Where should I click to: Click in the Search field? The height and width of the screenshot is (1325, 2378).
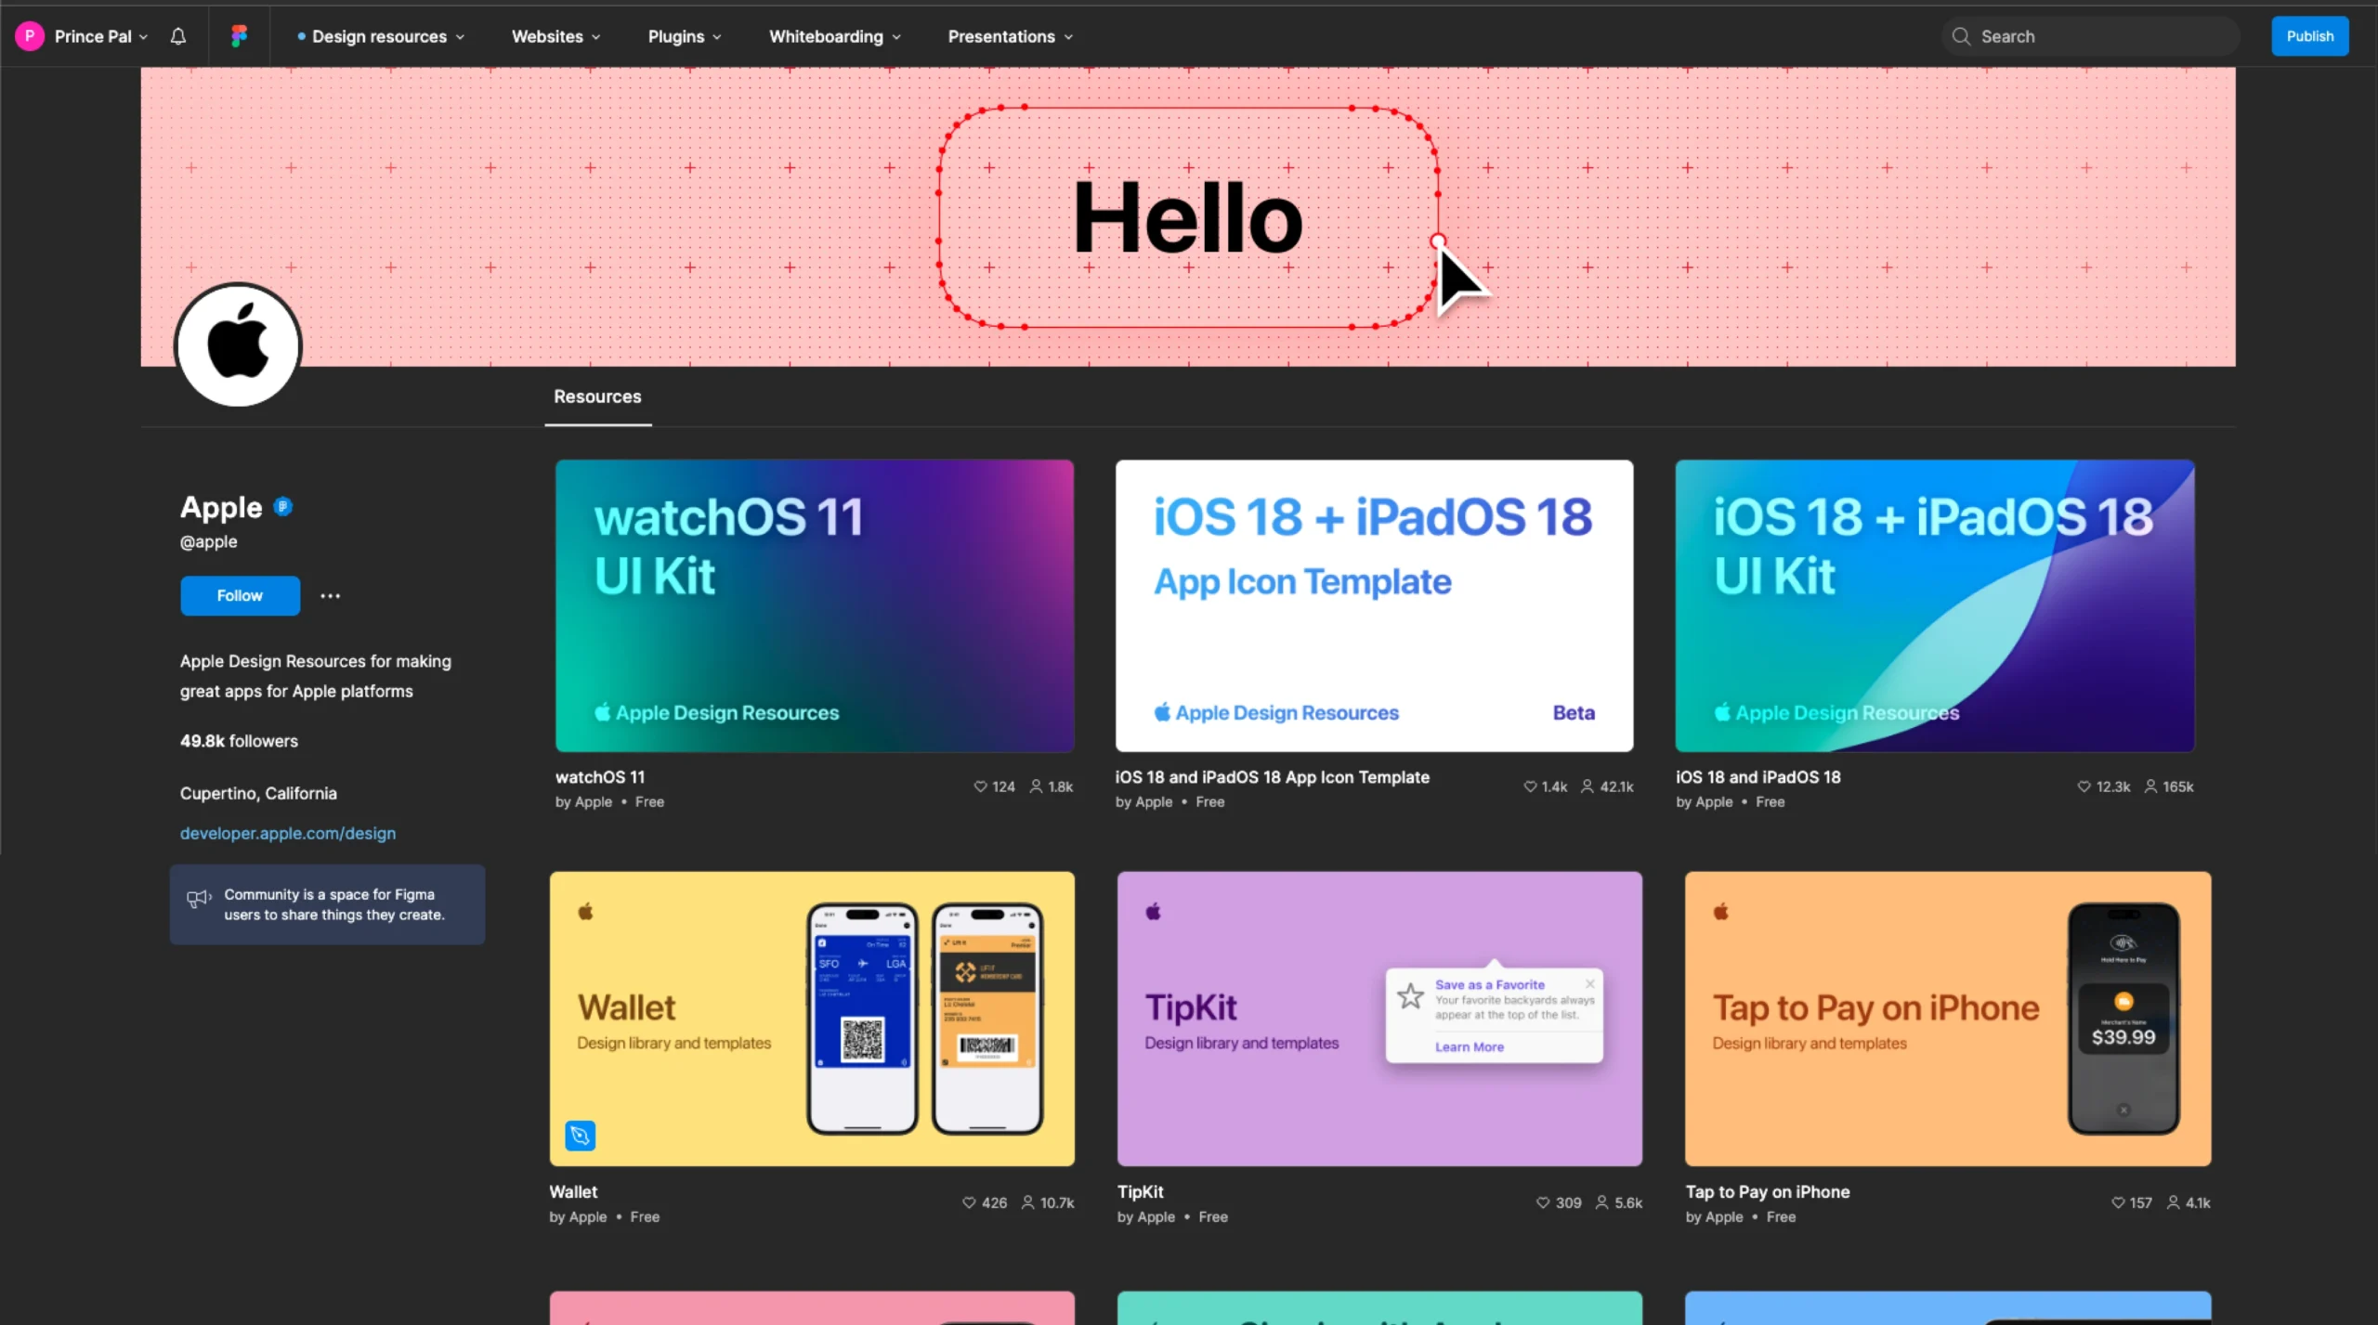point(2090,36)
